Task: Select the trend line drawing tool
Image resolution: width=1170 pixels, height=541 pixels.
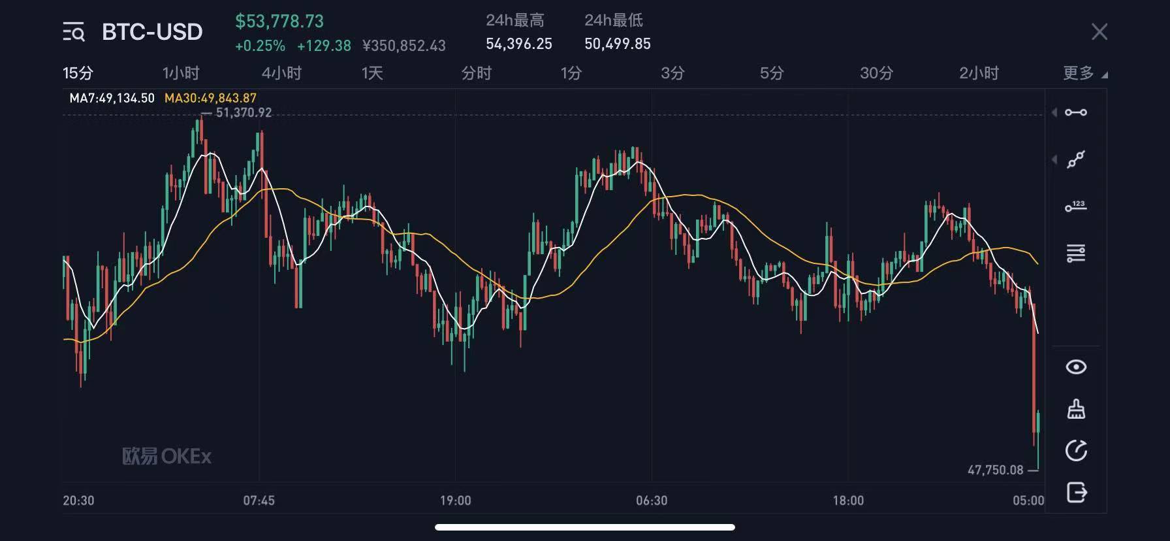Action: pyautogui.click(x=1076, y=159)
